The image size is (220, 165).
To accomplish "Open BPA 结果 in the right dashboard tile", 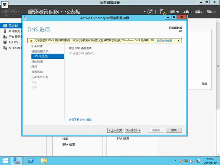I will (123, 139).
